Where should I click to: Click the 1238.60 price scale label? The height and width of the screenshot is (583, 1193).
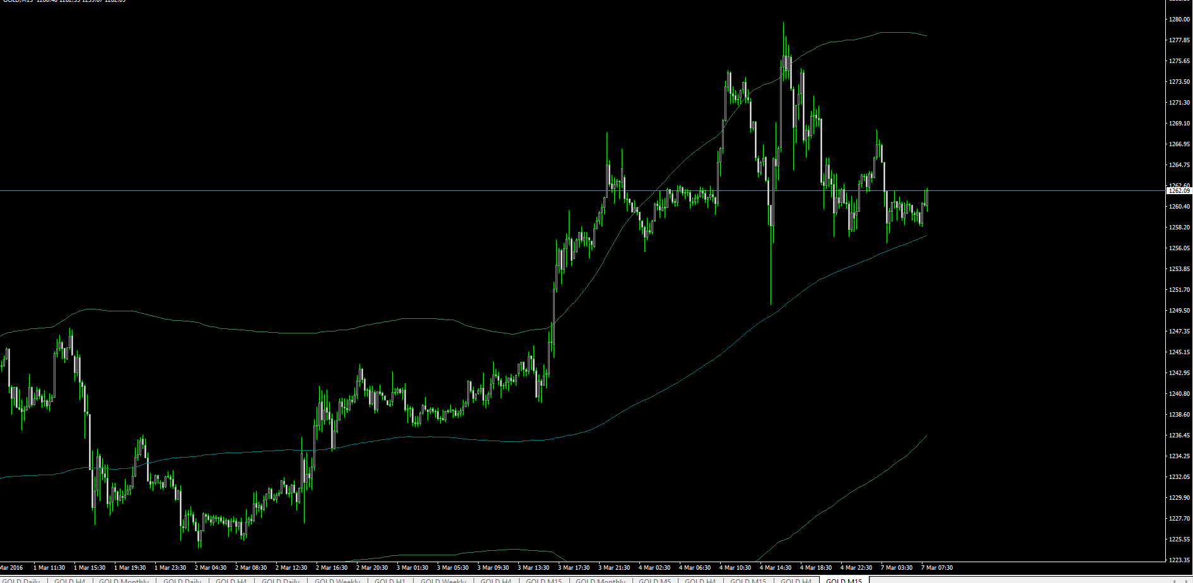pyautogui.click(x=1179, y=415)
